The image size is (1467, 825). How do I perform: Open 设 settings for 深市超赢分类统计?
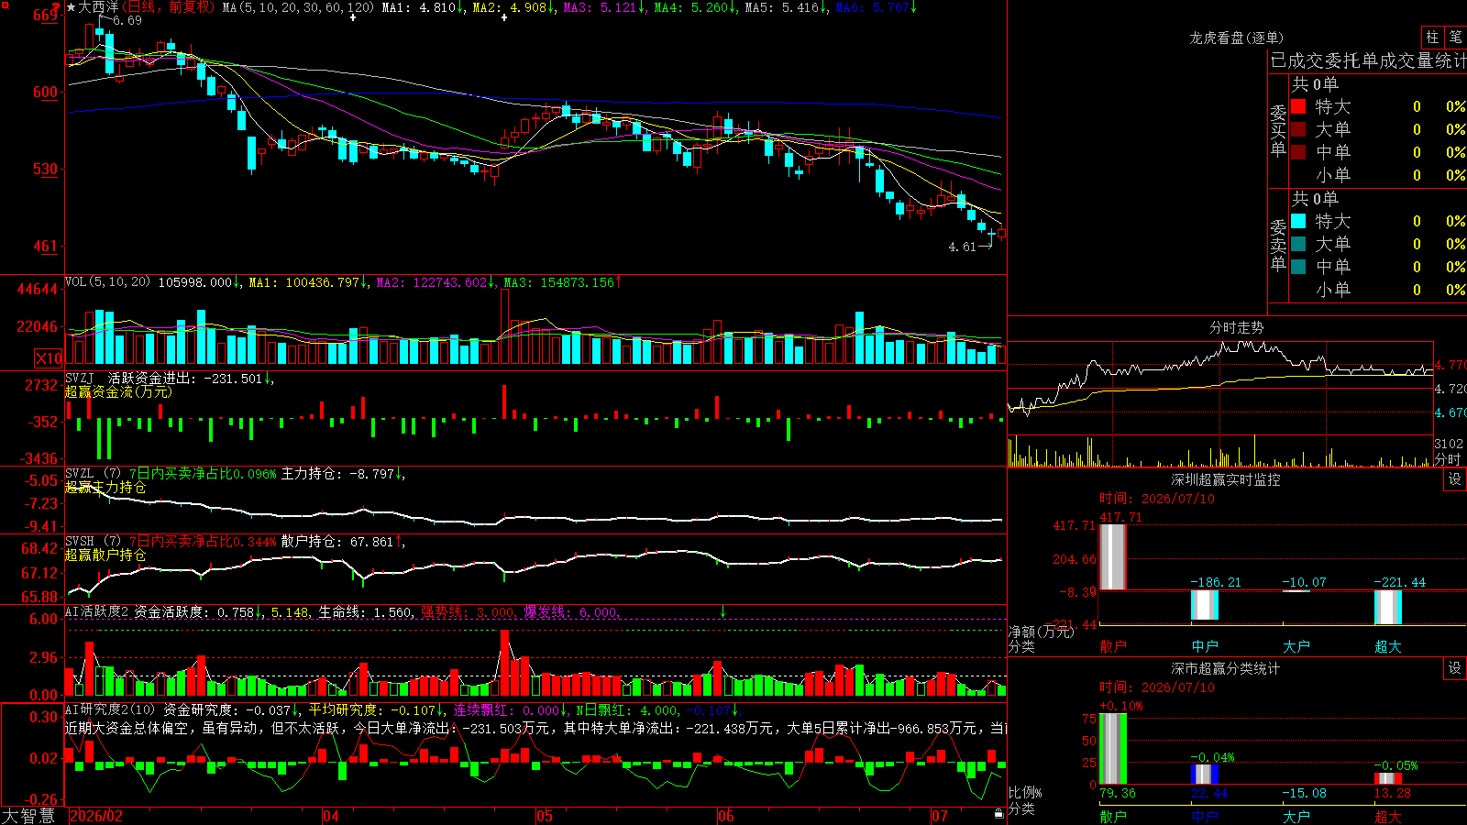(x=1455, y=668)
